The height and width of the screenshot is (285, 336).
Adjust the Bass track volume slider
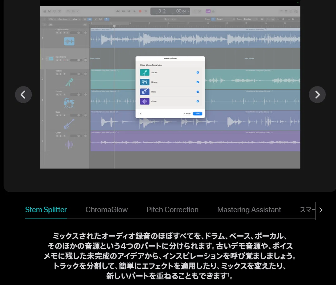pos(76,115)
